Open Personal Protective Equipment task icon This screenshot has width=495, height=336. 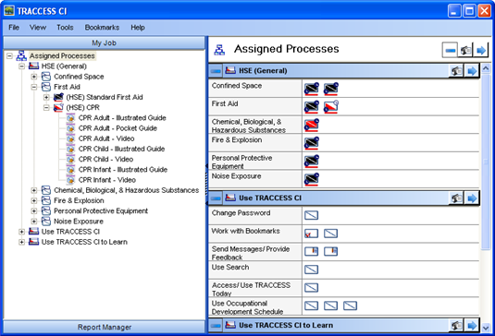point(312,162)
